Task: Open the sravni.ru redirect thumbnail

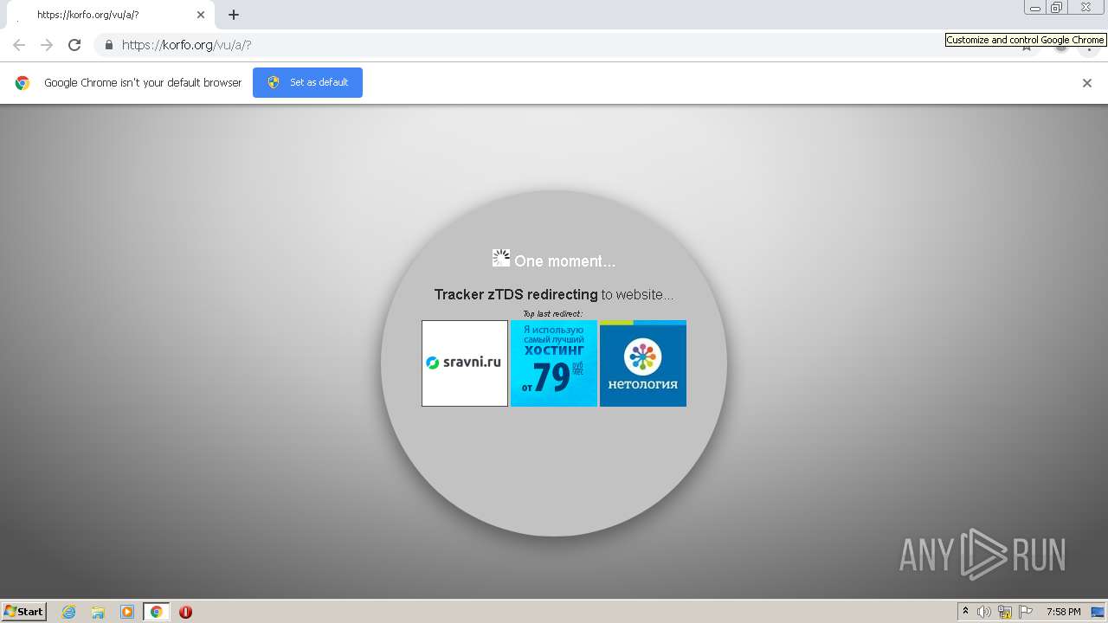Action: (465, 363)
